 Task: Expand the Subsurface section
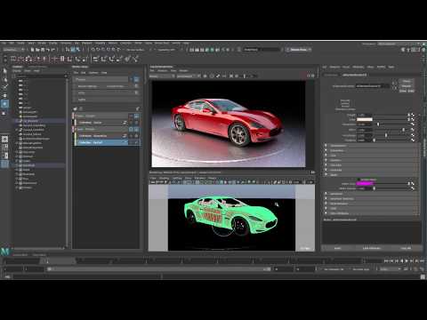(x=372, y=150)
